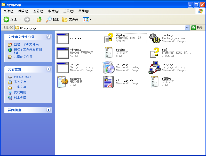Open the 文件(F) menu
Image resolution: width=206 pixels, height=156 pixels.
[9, 11]
